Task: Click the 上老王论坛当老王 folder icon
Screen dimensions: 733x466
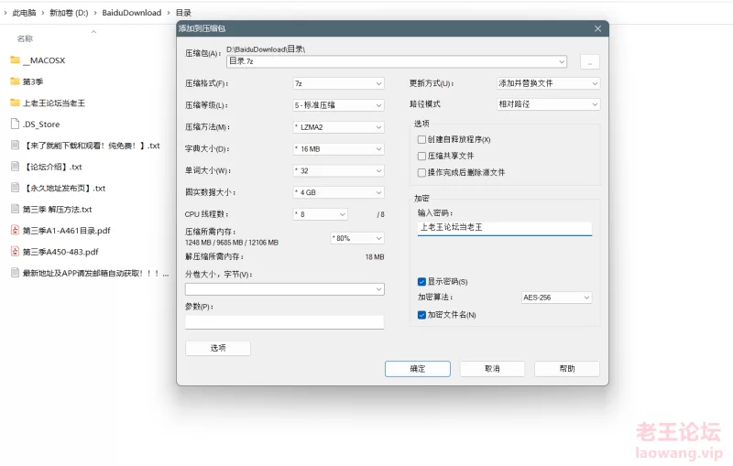Action: 16,103
